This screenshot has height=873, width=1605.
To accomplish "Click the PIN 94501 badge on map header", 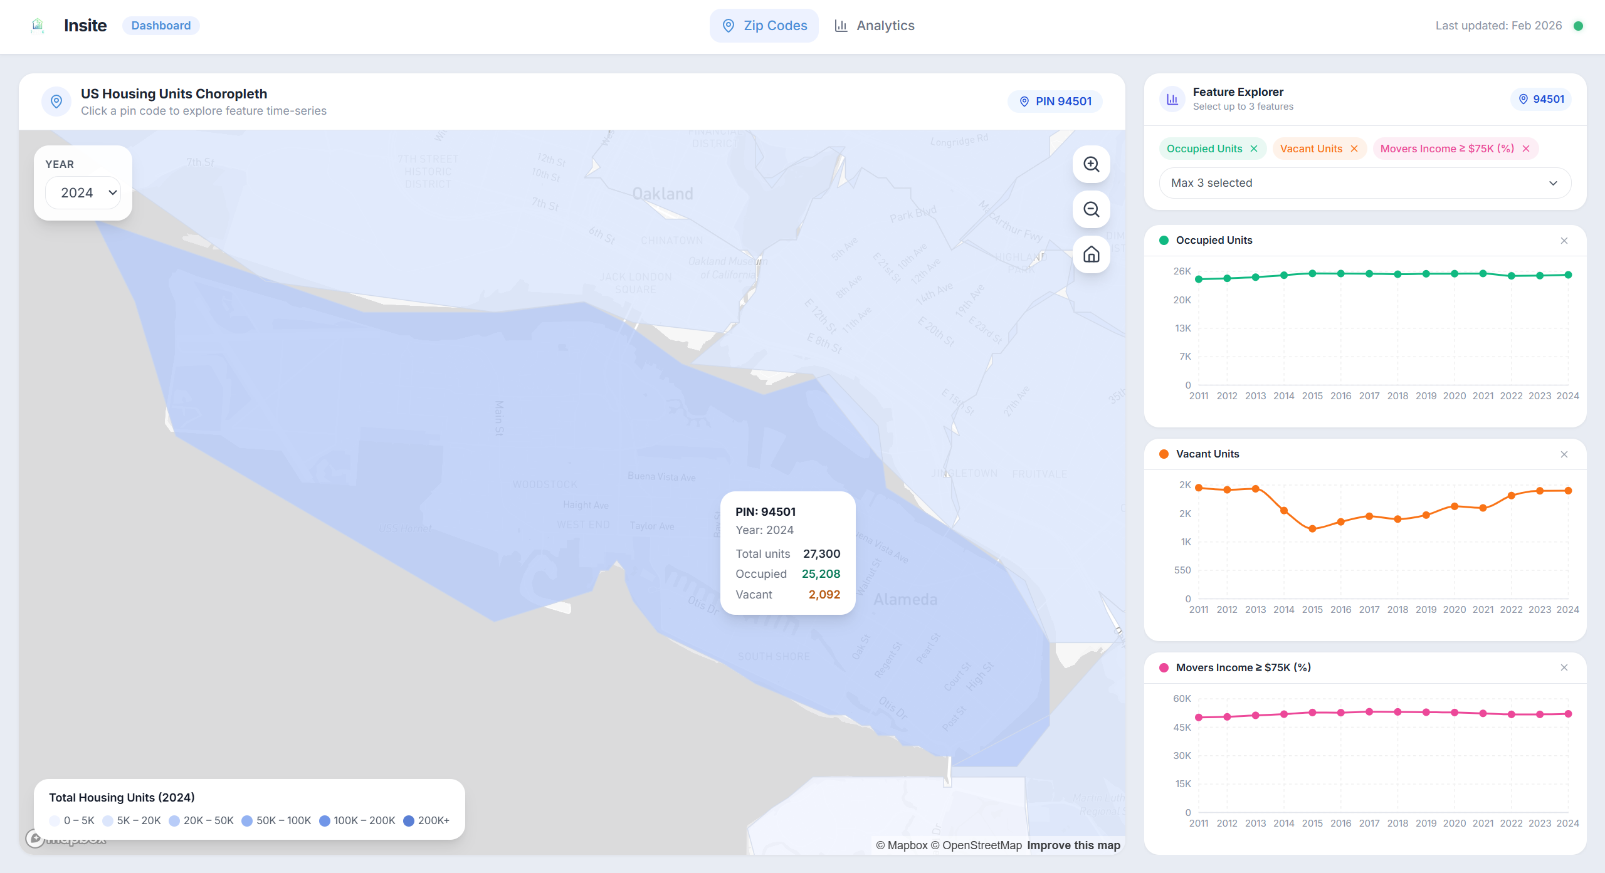I will (x=1055, y=102).
